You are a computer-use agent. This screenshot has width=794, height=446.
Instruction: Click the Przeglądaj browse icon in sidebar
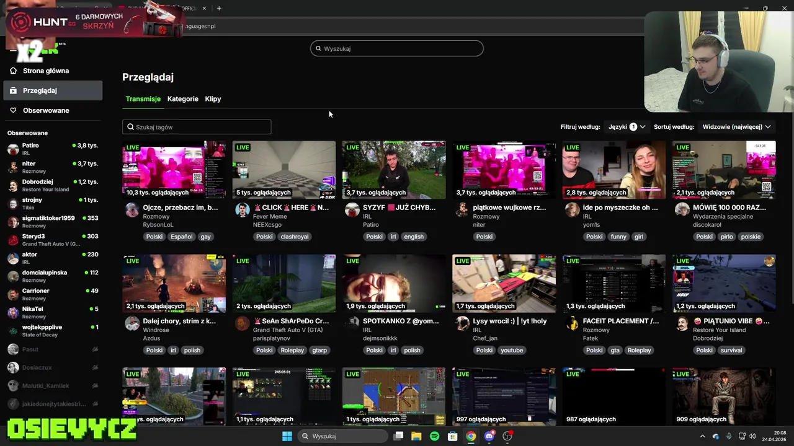click(13, 90)
